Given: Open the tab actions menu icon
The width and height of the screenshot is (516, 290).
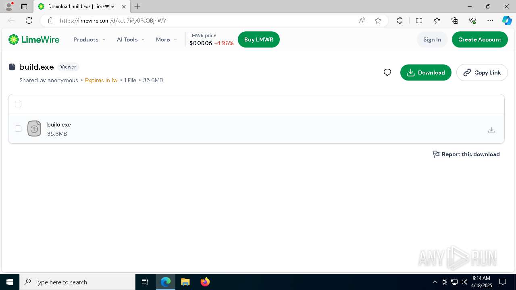Looking at the screenshot, I should pyautogui.click(x=24, y=6).
